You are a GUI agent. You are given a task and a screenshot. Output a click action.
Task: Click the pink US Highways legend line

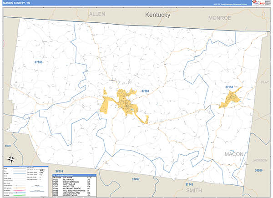(x=19, y=191)
